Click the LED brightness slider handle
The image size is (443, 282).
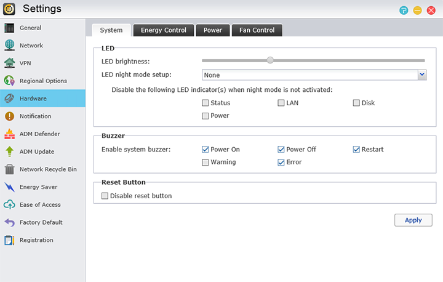point(269,60)
